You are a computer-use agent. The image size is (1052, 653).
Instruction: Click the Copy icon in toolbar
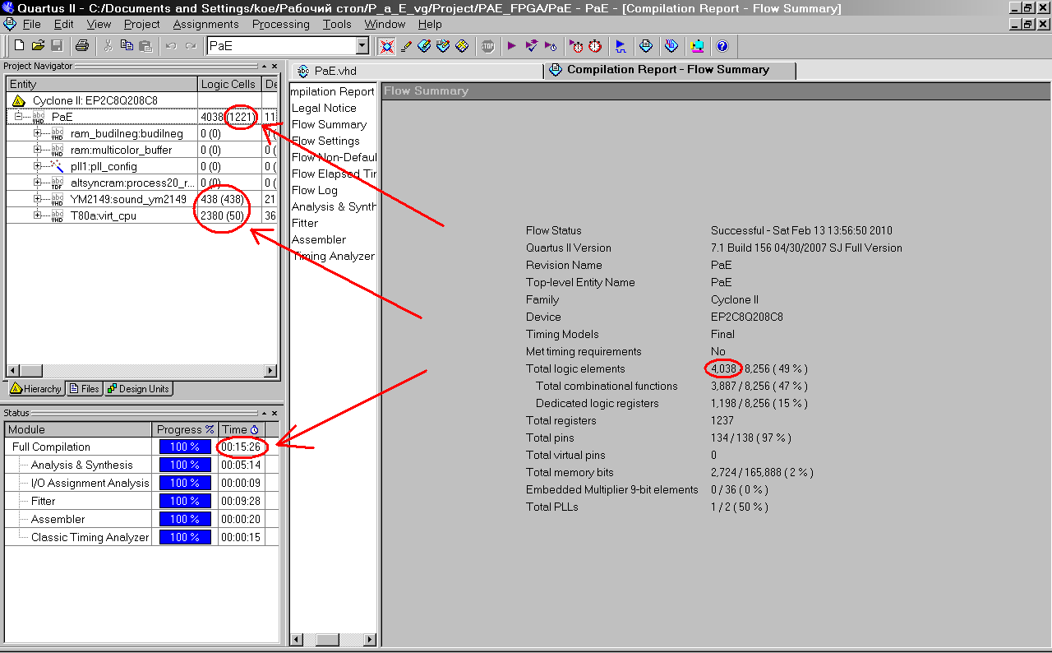click(127, 46)
